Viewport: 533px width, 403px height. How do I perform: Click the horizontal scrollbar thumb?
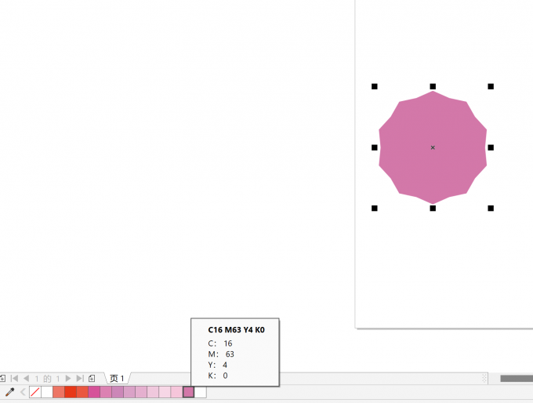(517, 379)
